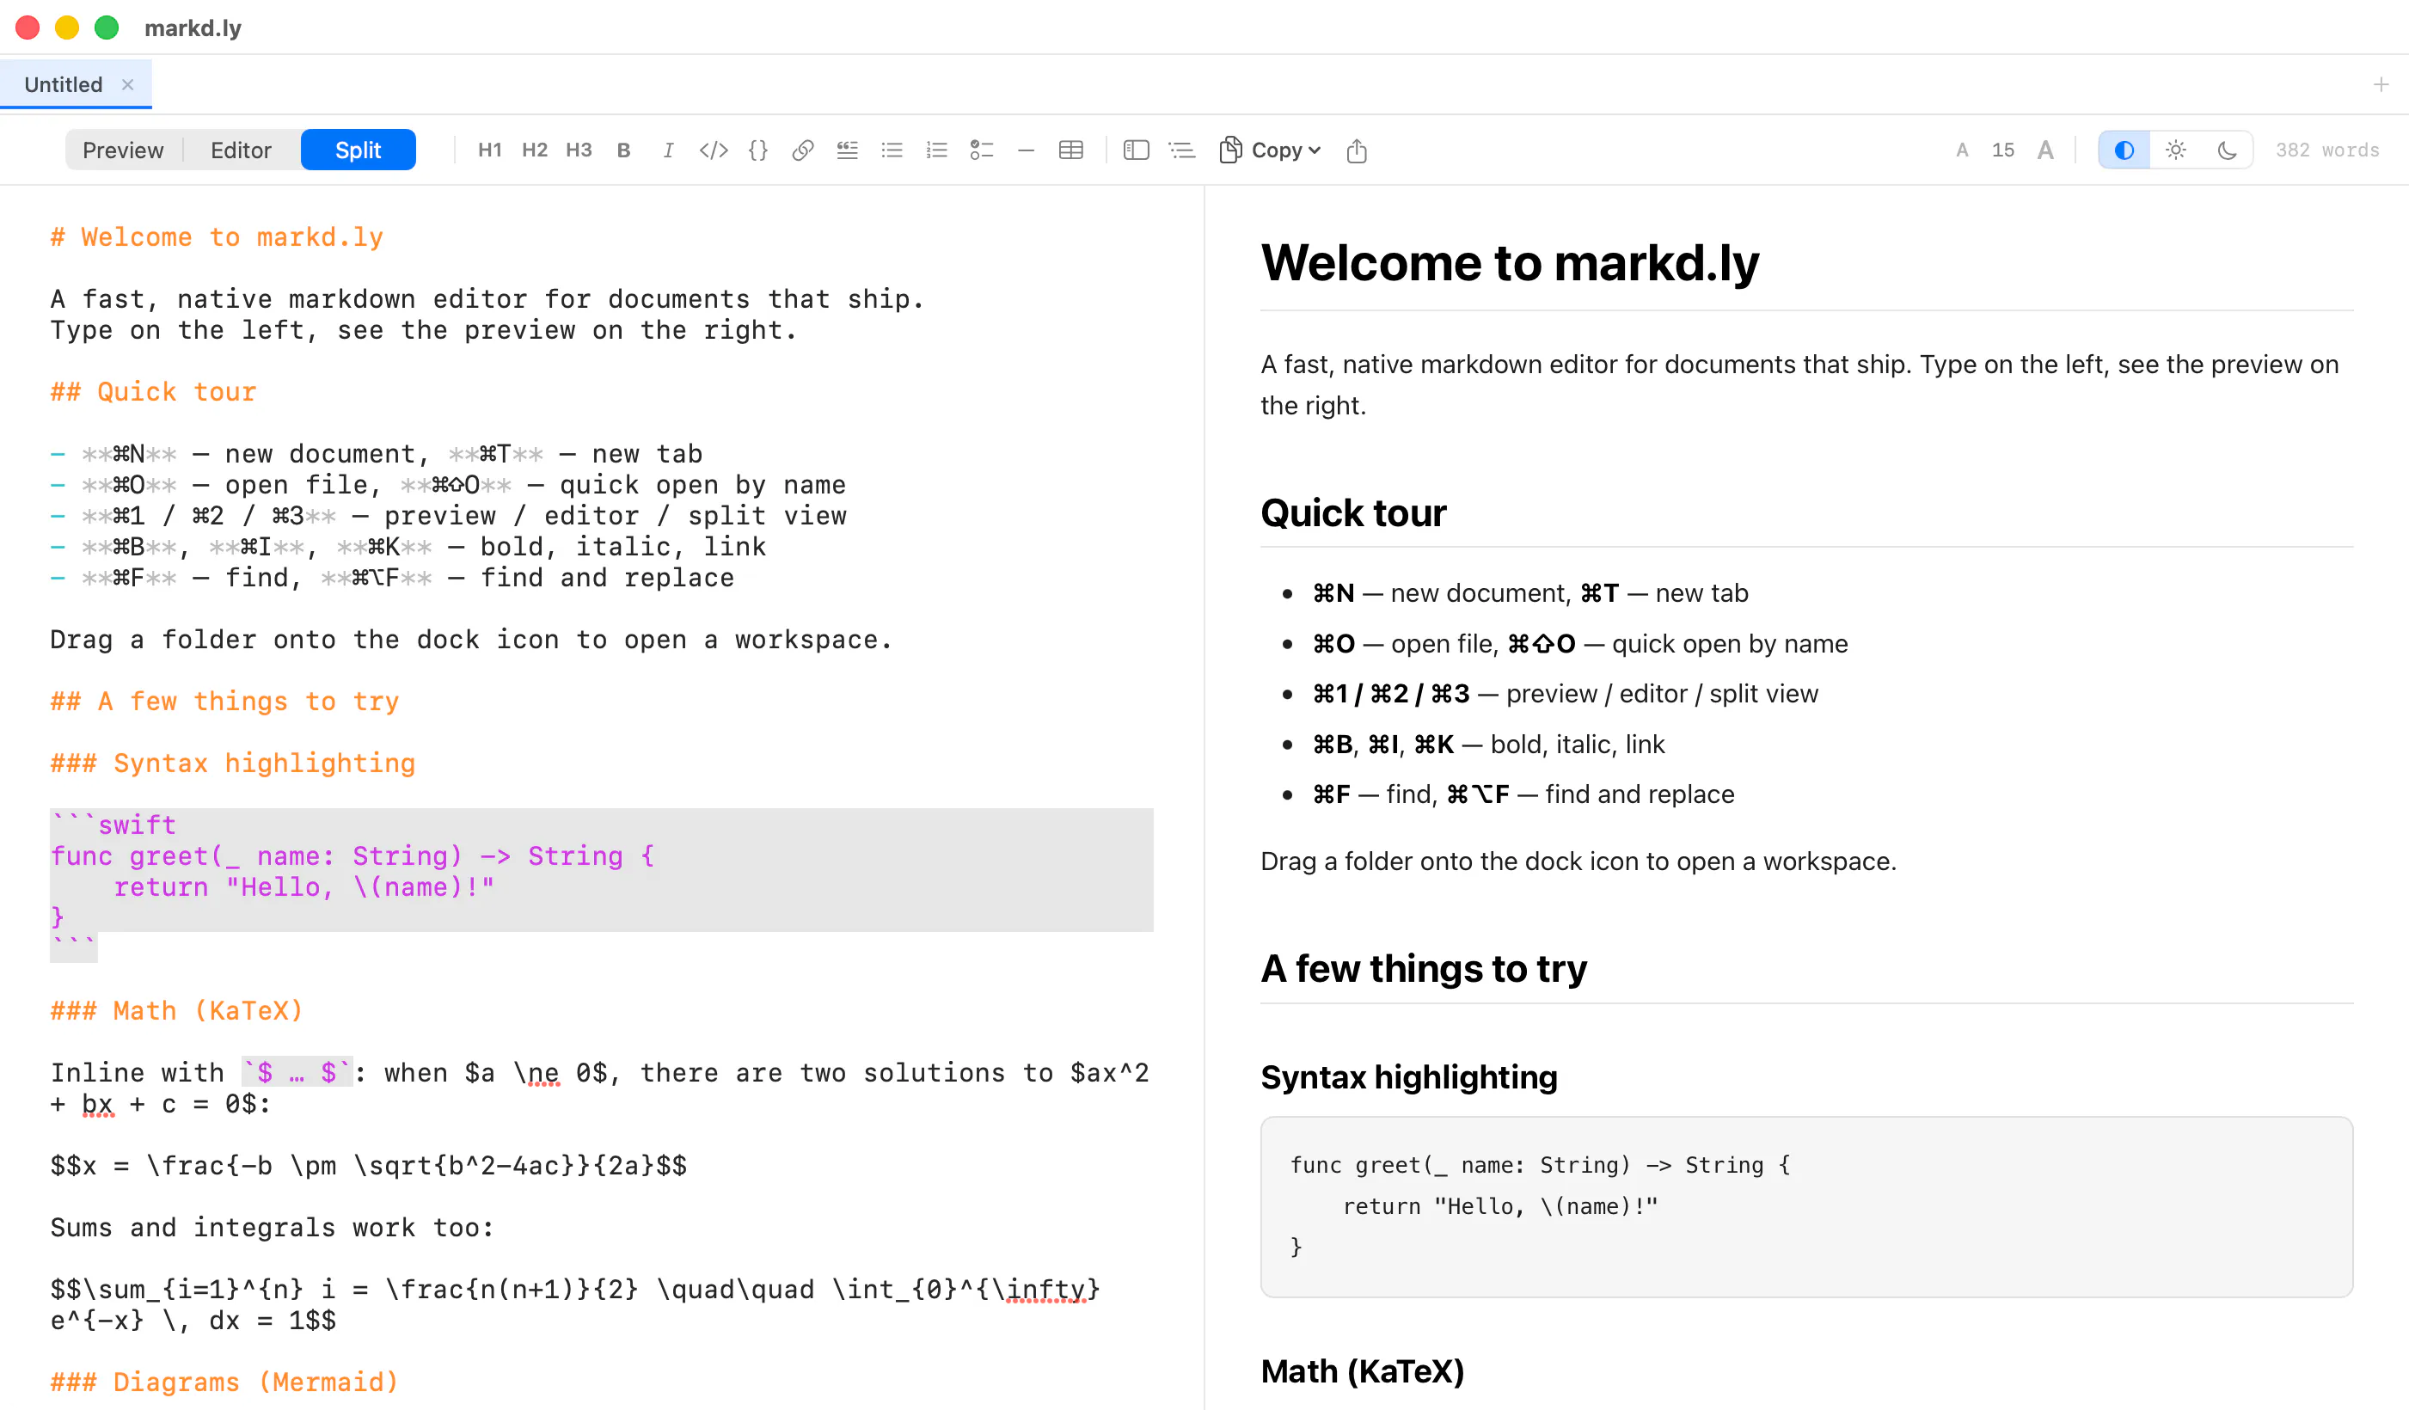
Task: Click the rendered Swift code block in preview
Action: click(1807, 1206)
